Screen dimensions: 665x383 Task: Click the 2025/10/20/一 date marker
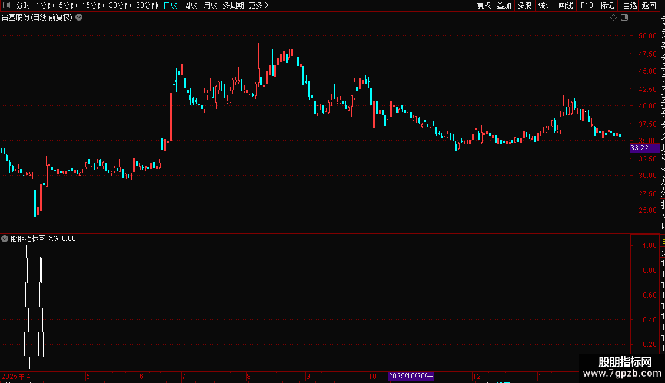(x=411, y=376)
